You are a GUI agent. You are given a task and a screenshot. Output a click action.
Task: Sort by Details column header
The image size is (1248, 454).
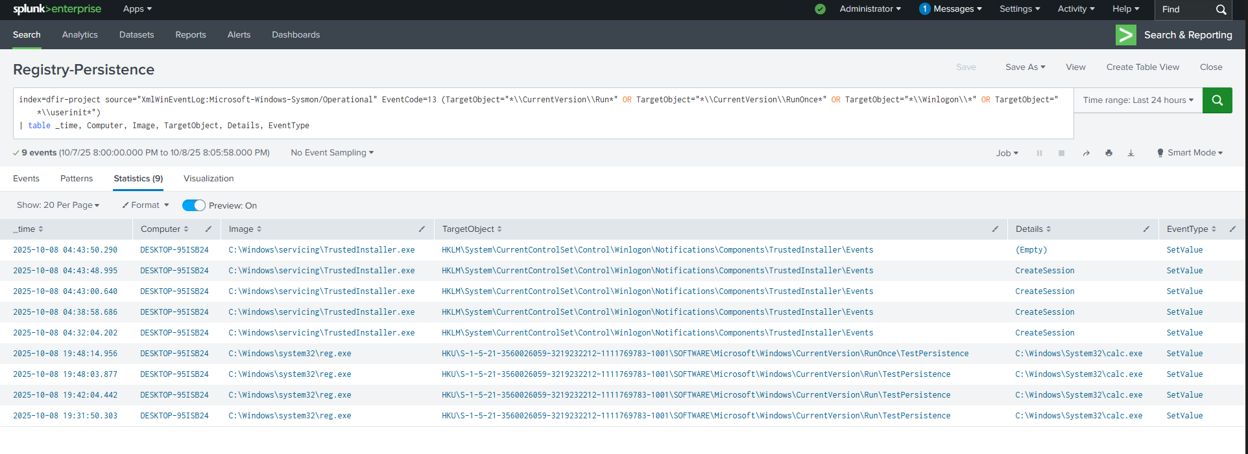click(x=1033, y=229)
